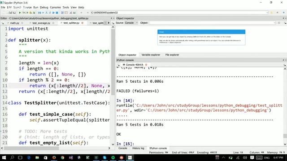Click the Change to parent directory icon
This screenshot has height=161, width=287.
(x=284, y=13)
